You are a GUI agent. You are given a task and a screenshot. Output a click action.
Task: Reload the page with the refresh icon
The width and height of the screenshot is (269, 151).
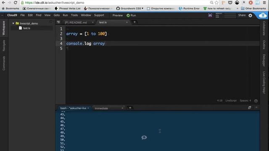point(16,3)
